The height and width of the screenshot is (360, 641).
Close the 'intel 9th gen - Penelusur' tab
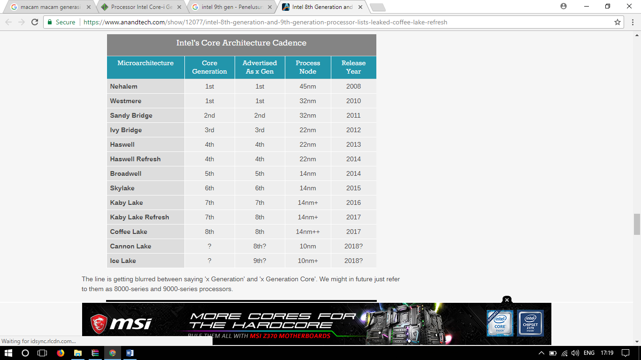click(270, 7)
